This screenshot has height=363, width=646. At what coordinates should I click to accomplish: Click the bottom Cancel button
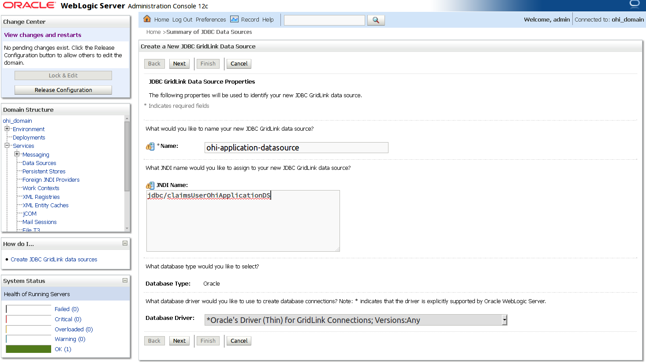239,341
